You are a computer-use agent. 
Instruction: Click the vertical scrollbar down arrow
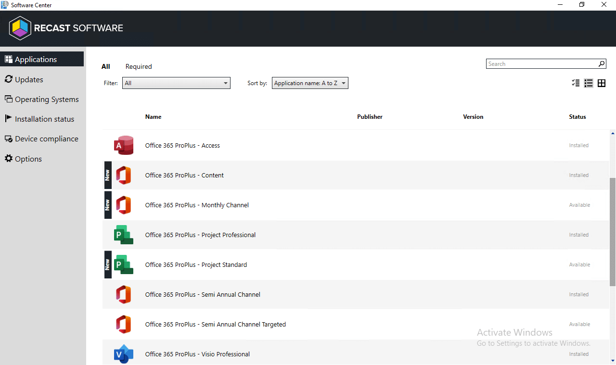613,360
